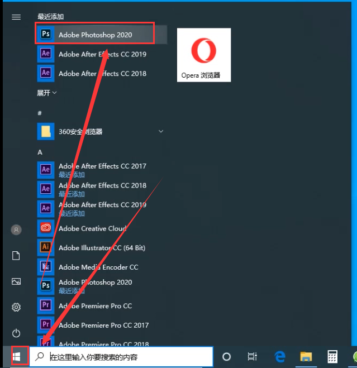Expand the Start menu hamburger navigation
This screenshot has height=368, width=357.
[16, 17]
